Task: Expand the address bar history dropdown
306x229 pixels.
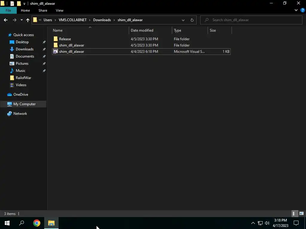Action: pyautogui.click(x=183, y=20)
